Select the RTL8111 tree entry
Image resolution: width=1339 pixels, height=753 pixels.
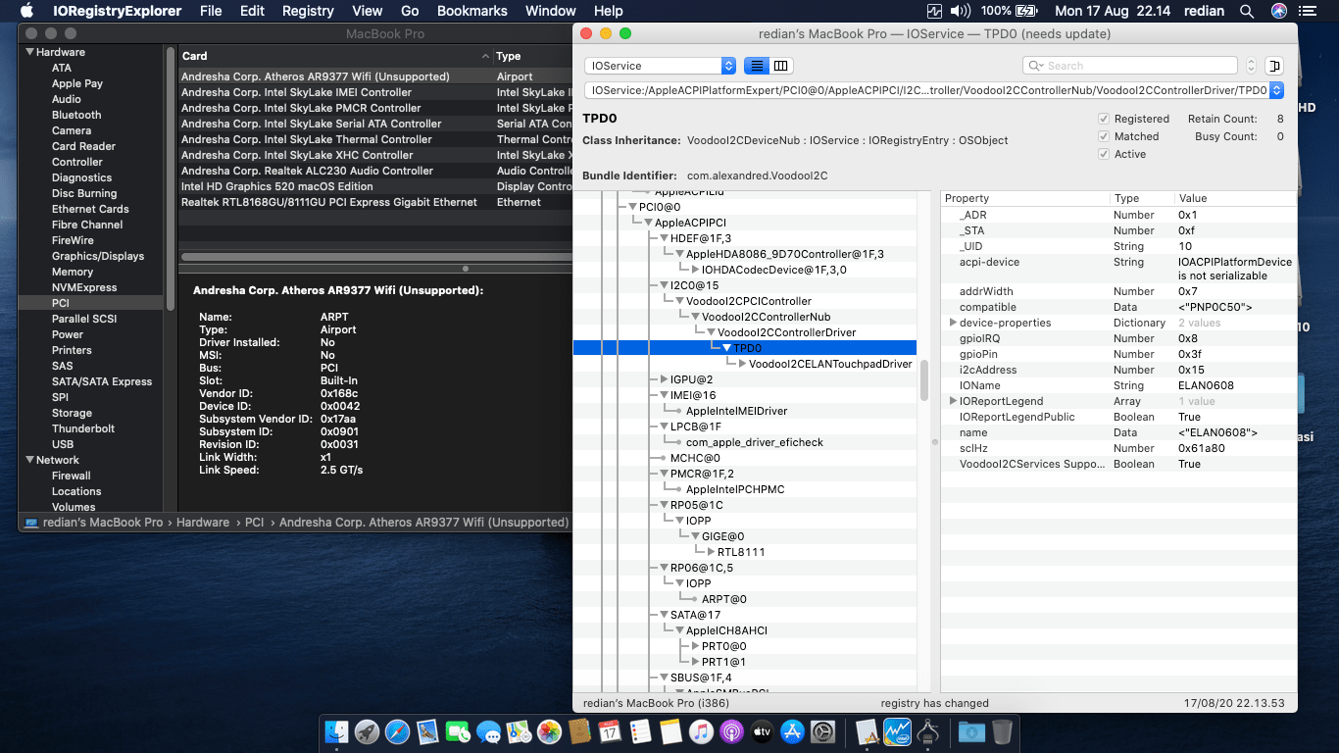click(x=741, y=552)
